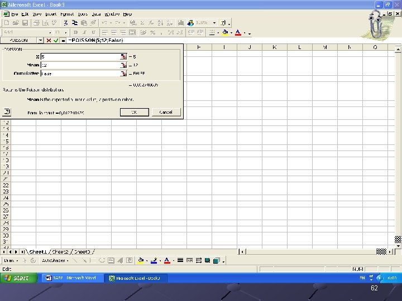Open the Font name dropdown

pos(50,32)
